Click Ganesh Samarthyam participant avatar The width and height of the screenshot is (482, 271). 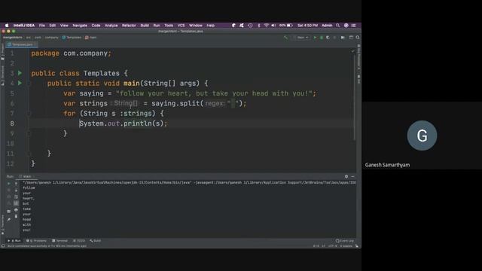coord(422,135)
